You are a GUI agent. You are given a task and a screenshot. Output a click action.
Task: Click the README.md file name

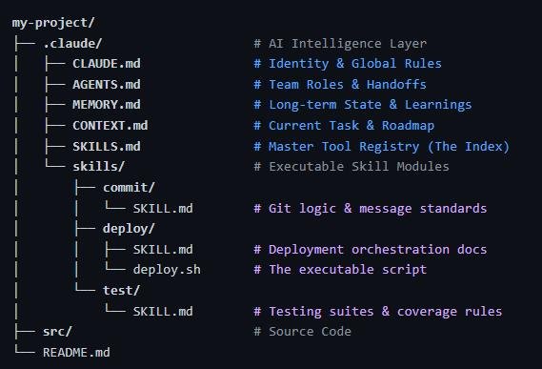pos(76,353)
